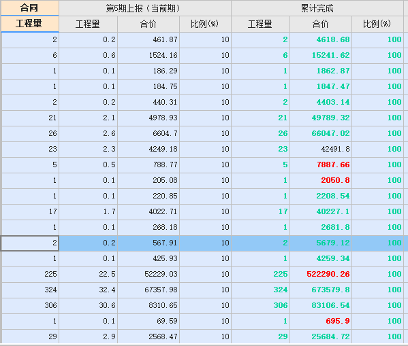
Task: Select the cell showing 4978.93
Action: [148, 118]
